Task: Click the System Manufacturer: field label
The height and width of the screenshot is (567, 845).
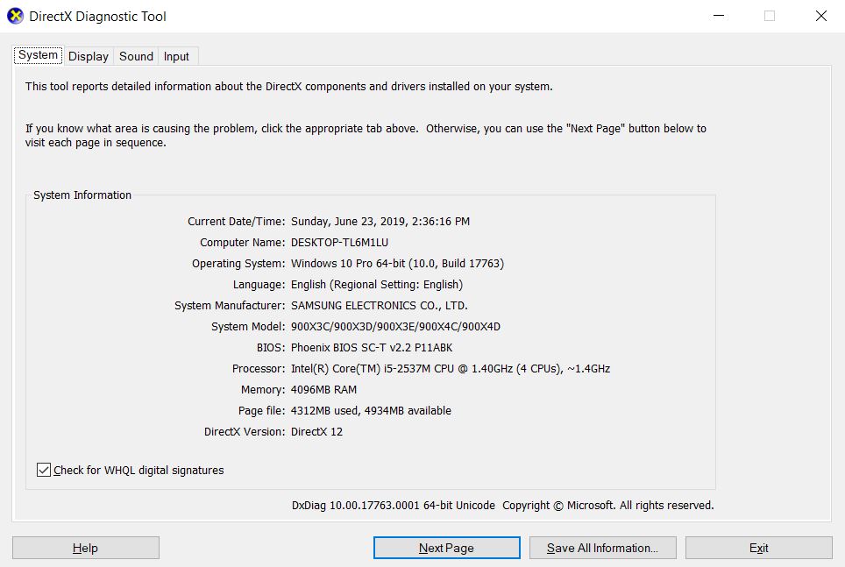Action: pos(230,306)
